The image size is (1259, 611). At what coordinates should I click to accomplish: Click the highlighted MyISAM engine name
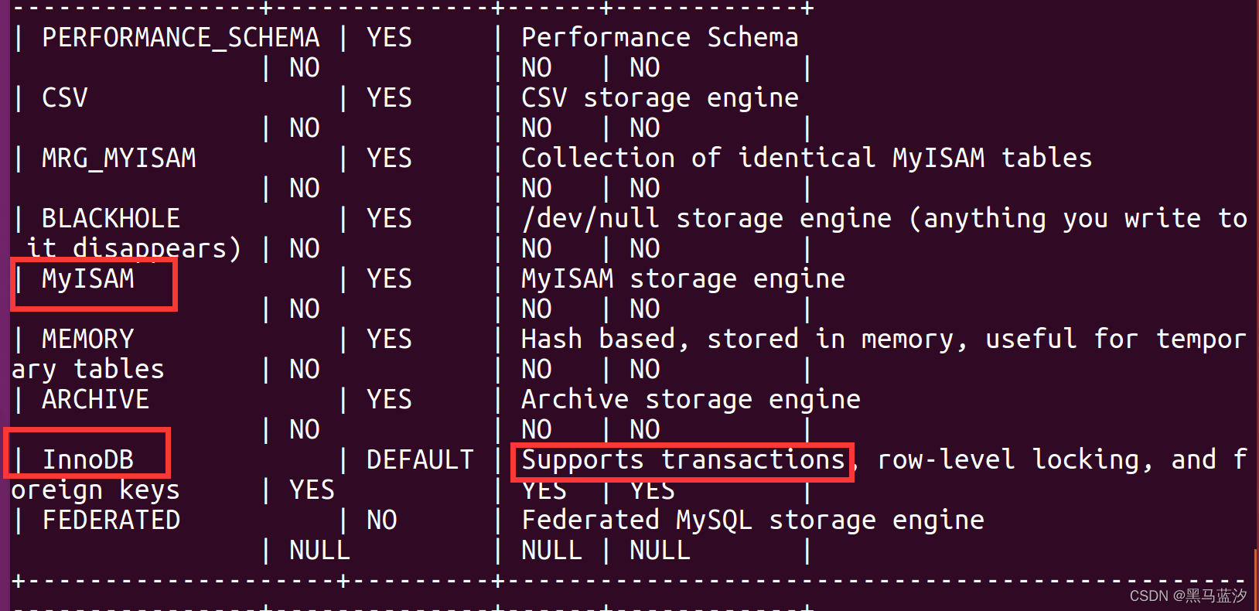click(x=88, y=278)
